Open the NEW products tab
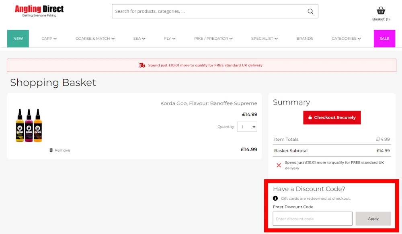Screen dimensions: 402x234 pyautogui.click(x=18, y=39)
